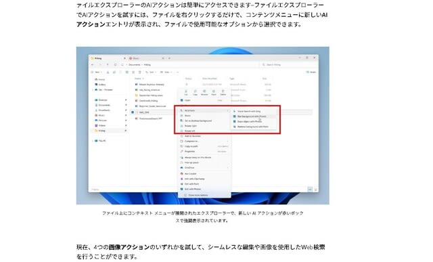Open Home in Explorer sidebar
Viewport: 433px width, 262px height.
100,79
